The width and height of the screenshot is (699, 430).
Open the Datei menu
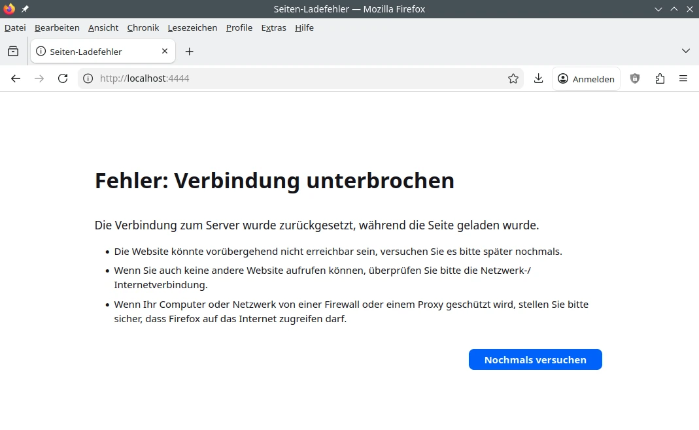click(15, 27)
